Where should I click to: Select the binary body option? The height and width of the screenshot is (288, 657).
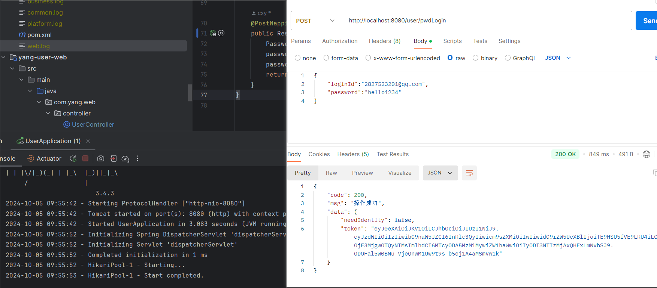click(475, 58)
